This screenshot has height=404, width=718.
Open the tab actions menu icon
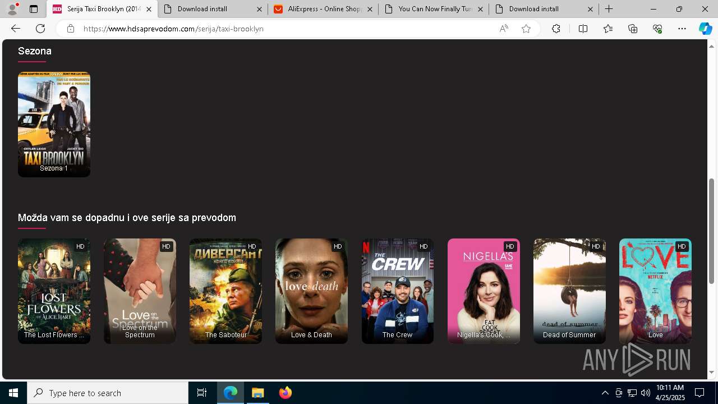(34, 9)
